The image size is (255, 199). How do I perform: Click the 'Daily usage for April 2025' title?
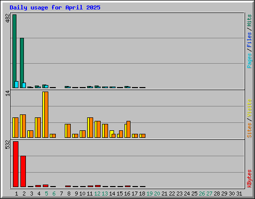tap(55, 7)
